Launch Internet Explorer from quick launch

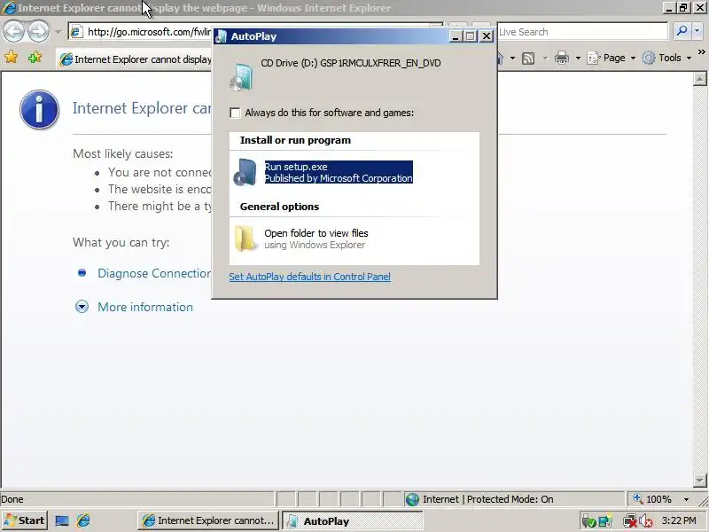(x=83, y=520)
